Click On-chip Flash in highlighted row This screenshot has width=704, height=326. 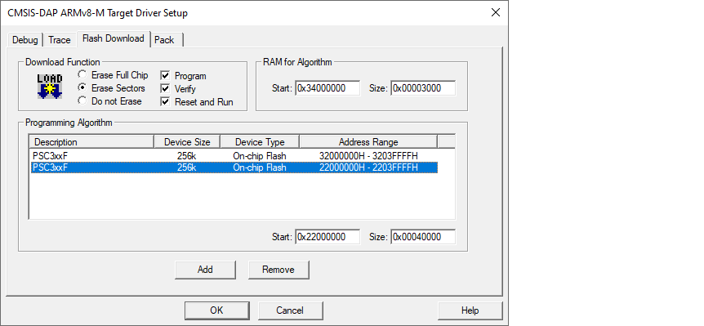tap(260, 167)
